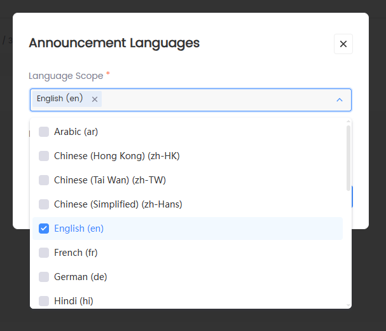Check the Chinese (Tai Wan) checkbox
The height and width of the screenshot is (331, 386).
[x=44, y=180]
